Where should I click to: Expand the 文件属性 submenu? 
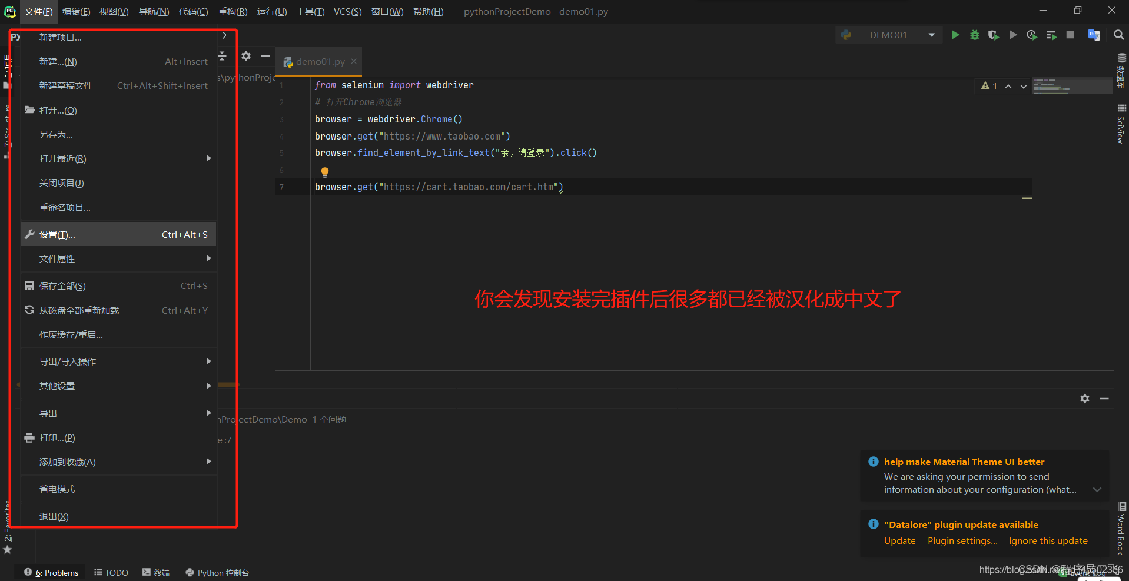[x=209, y=258]
